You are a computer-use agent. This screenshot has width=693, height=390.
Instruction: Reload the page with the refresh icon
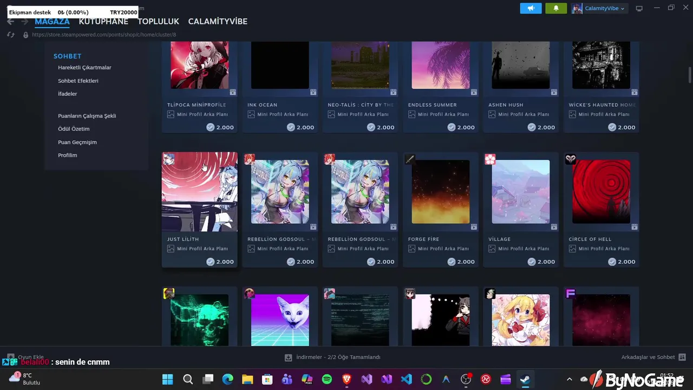coord(11,35)
